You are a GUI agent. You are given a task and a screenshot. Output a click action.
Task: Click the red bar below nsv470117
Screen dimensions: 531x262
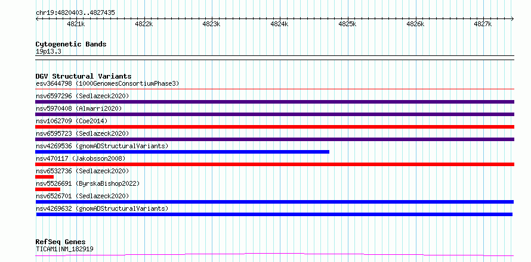pyautogui.click(x=274, y=164)
